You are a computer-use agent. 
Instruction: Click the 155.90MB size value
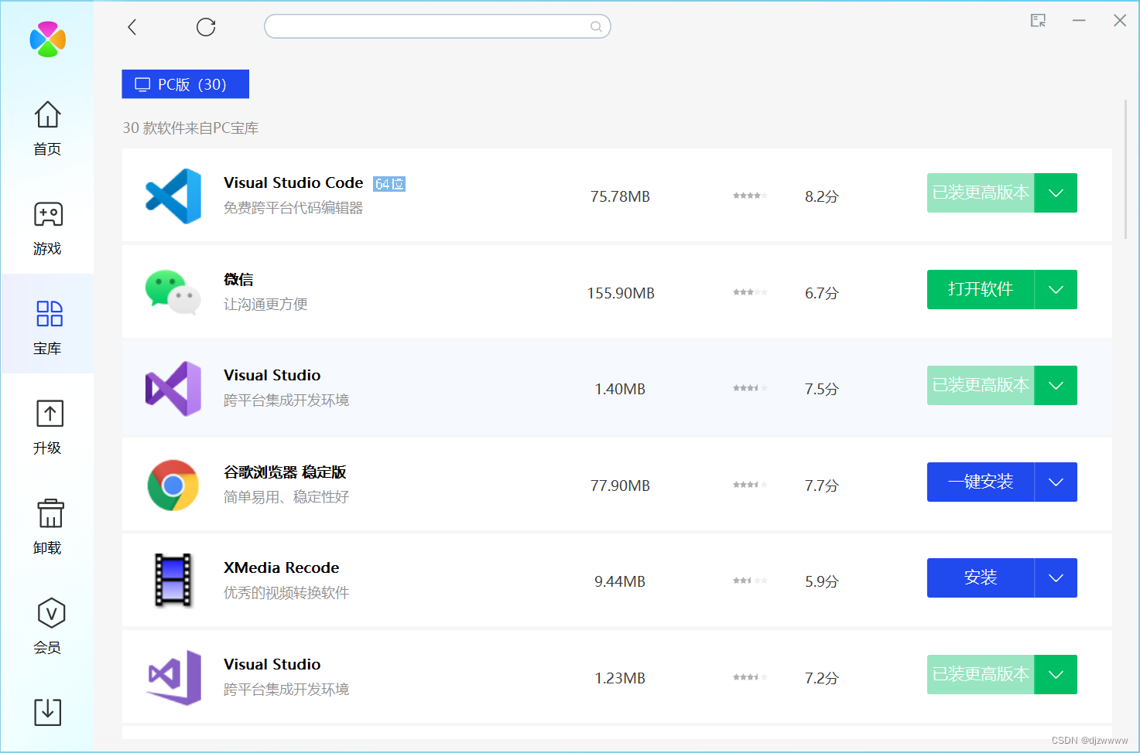[621, 293]
